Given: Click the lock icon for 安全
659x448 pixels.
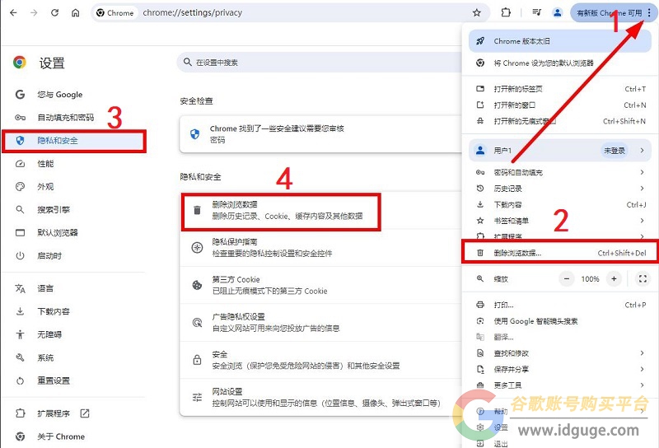Looking at the screenshot, I should [197, 360].
